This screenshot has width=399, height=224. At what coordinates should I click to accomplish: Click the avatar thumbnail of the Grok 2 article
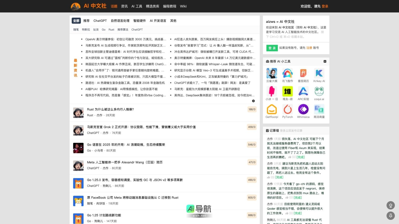[78, 130]
